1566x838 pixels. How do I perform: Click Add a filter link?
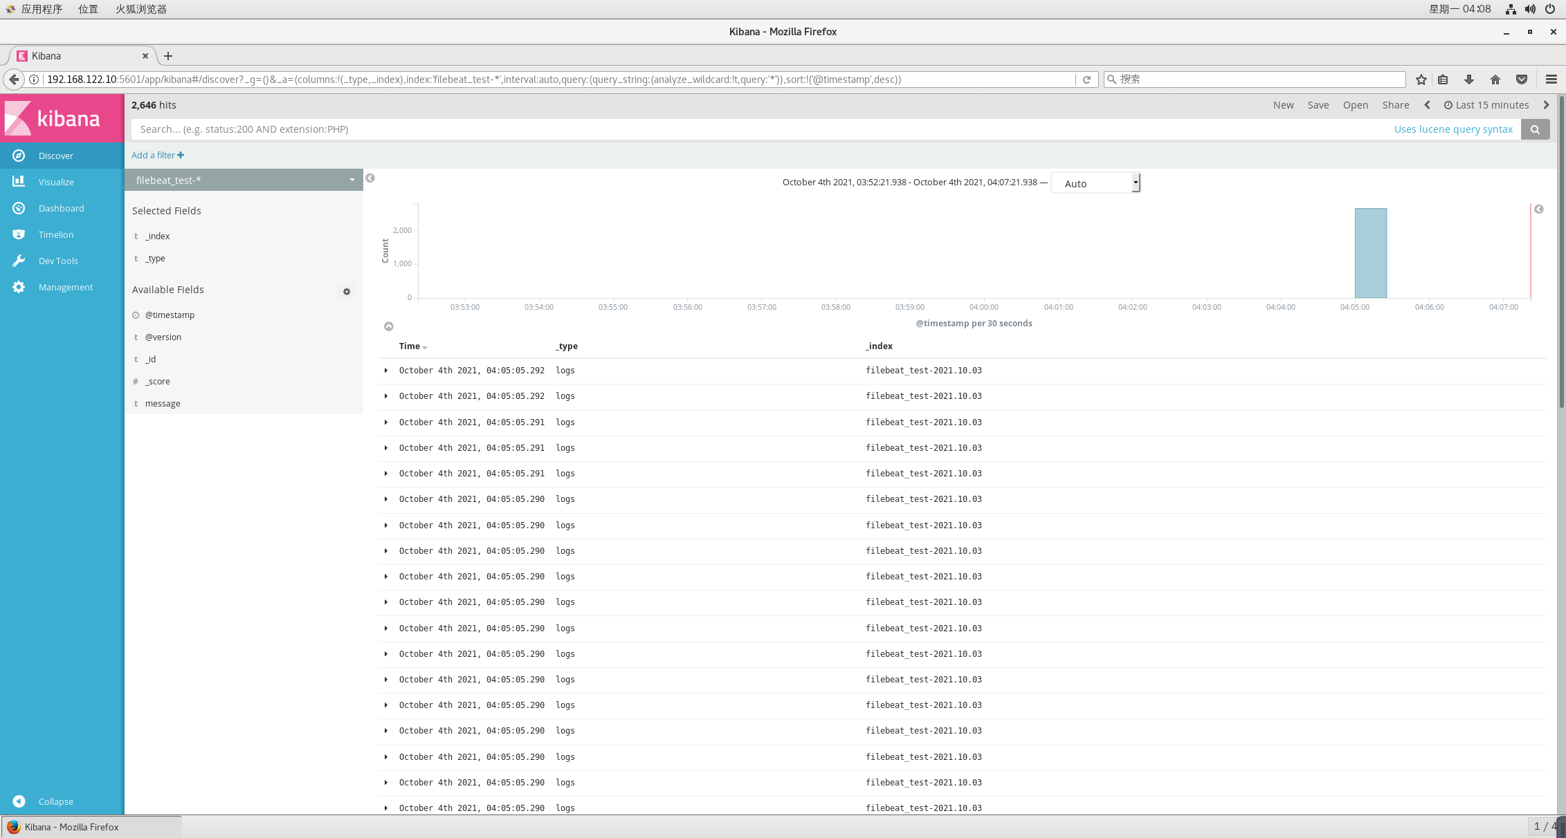[x=158, y=155]
